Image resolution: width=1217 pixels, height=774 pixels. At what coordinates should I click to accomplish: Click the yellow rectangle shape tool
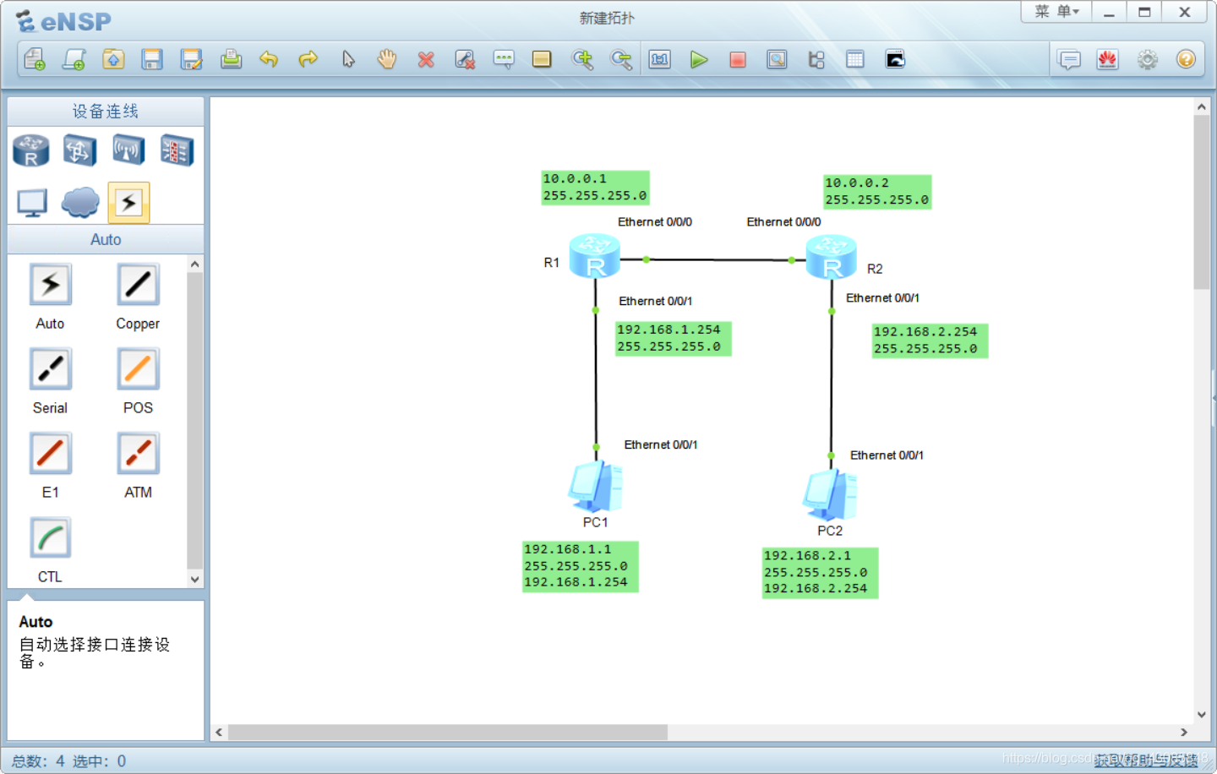pos(542,59)
